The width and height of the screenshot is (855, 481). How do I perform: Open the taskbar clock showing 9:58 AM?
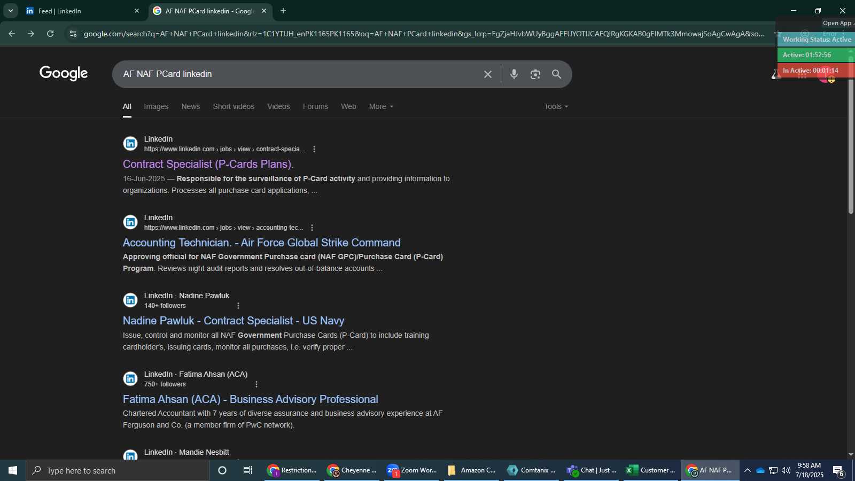click(809, 470)
